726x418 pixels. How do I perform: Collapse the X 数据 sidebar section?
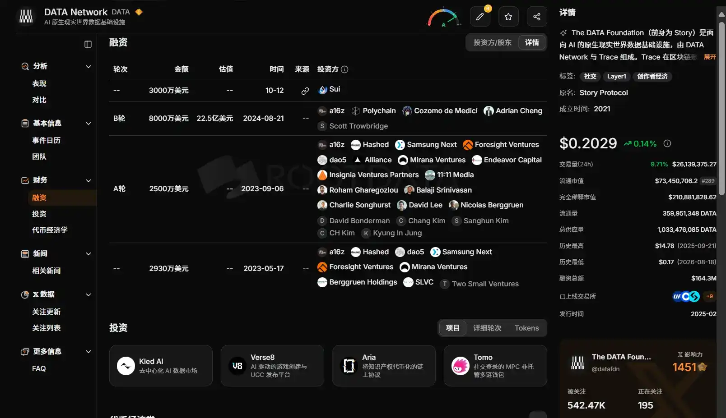pos(88,294)
